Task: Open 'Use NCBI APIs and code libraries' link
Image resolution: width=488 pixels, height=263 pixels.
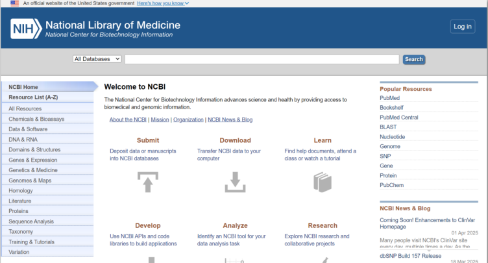Action: tap(143, 240)
